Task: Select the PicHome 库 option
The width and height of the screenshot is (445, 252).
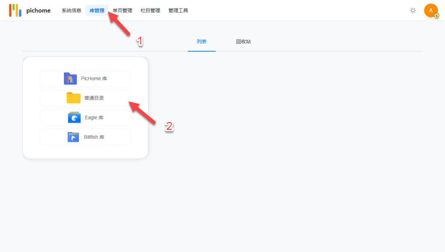Action: point(85,78)
